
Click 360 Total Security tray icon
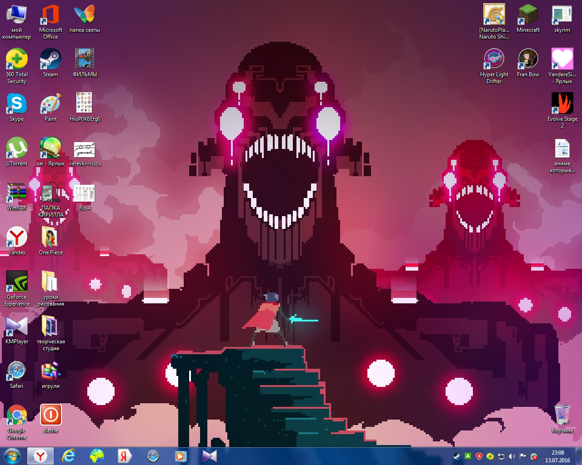tap(490, 456)
